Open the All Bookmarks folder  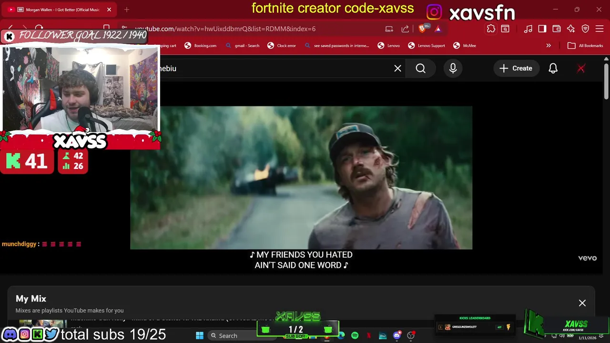585,46
